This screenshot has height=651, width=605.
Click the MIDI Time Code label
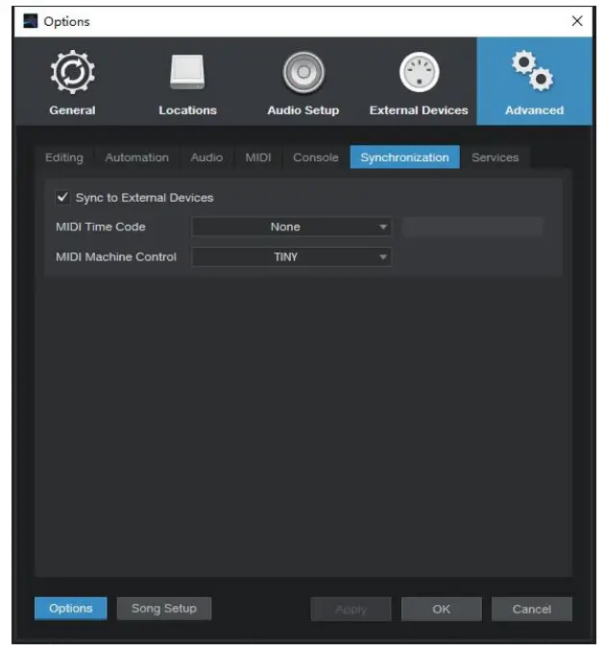(x=101, y=228)
